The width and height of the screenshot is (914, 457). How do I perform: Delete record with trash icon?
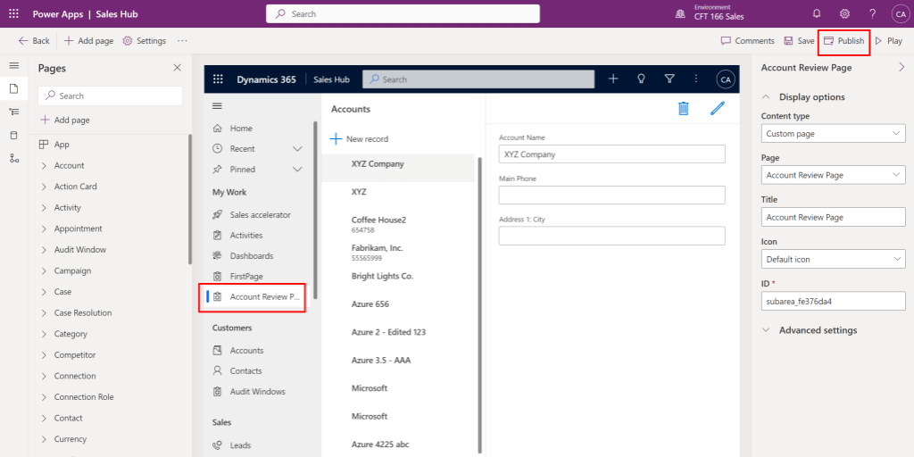683,108
